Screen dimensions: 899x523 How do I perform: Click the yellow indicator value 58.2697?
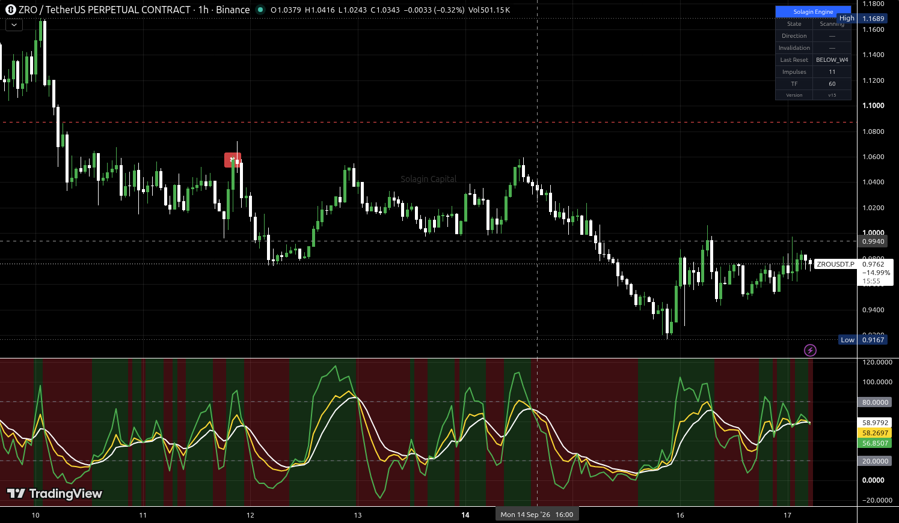(x=875, y=433)
